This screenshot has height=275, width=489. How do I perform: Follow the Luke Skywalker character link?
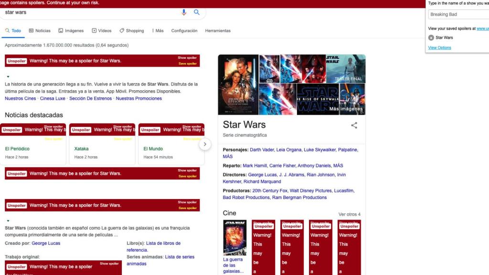pyautogui.click(x=319, y=149)
